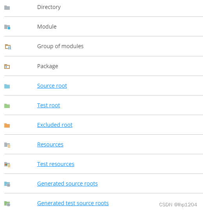Click the Module folder icon
This screenshot has height=211, width=203.
tap(7, 27)
